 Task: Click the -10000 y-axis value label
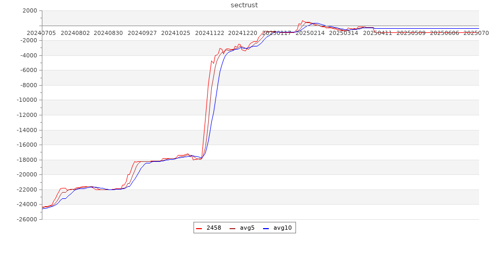click(x=26, y=100)
